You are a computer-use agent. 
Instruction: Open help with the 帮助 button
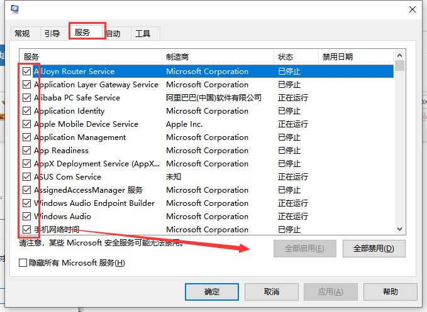coord(390,292)
